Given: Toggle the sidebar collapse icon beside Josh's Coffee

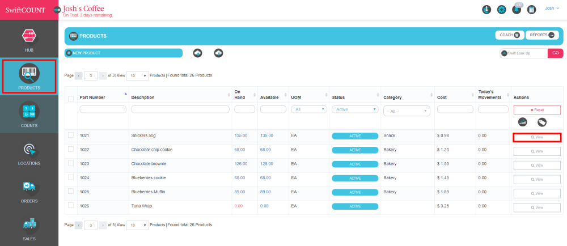Looking at the screenshot, I should pos(57,10).
